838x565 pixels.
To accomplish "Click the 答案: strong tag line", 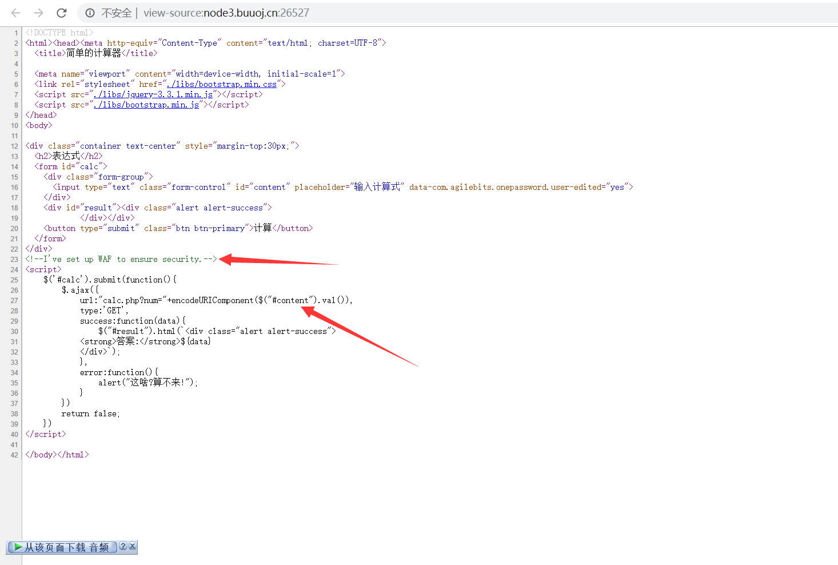I will tap(145, 341).
